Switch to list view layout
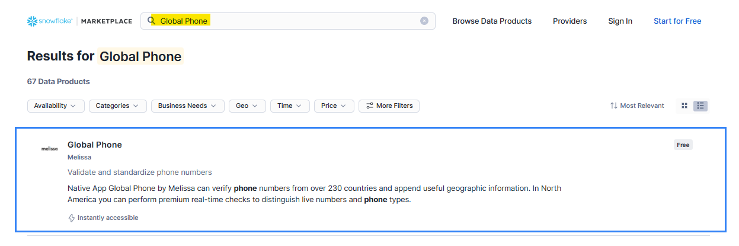The width and height of the screenshot is (739, 246). pyautogui.click(x=700, y=106)
